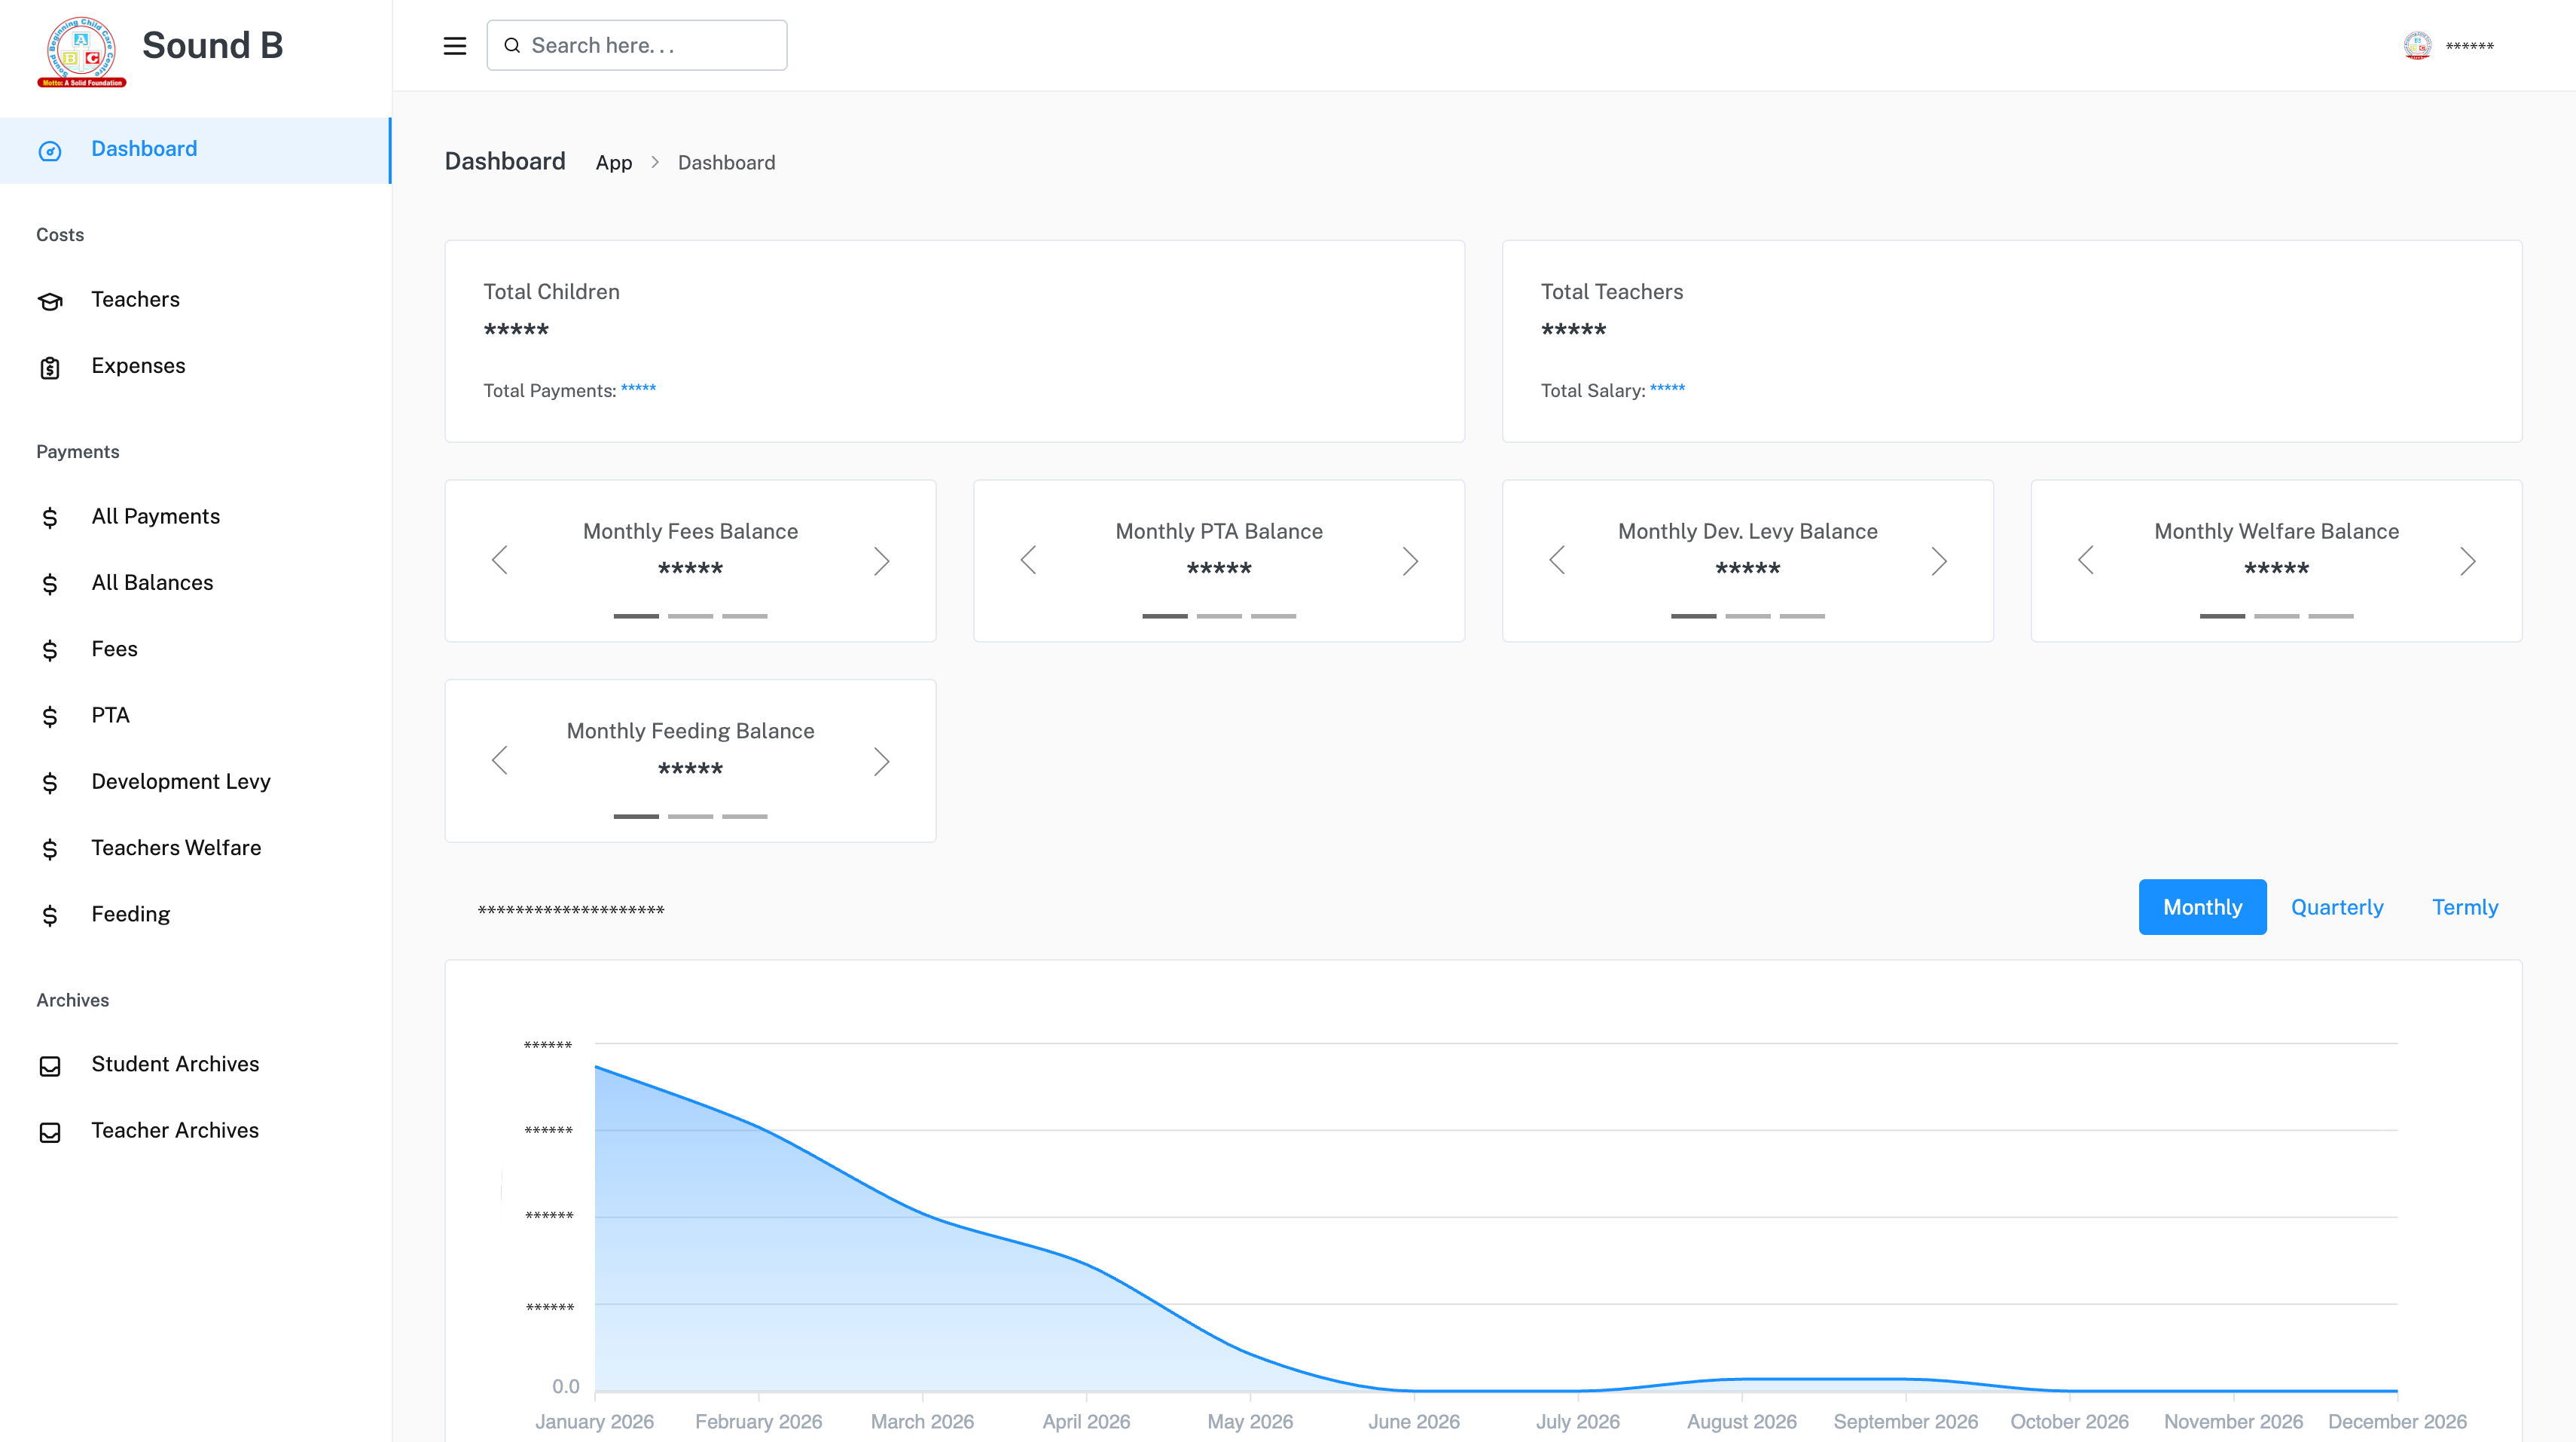Go to previous Monthly Welfare Balance slide
Viewport: 2576px width, 1442px height.
[2086, 561]
